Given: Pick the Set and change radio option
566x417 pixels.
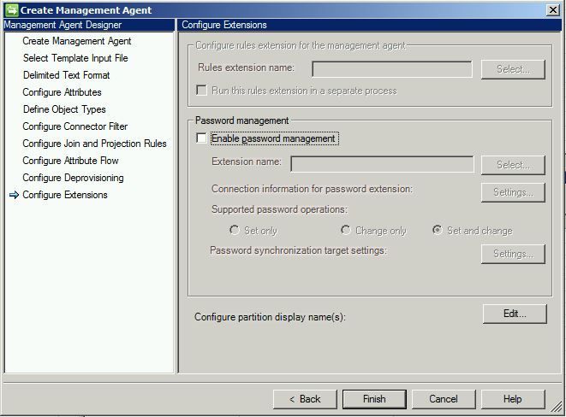Looking at the screenshot, I should [438, 230].
